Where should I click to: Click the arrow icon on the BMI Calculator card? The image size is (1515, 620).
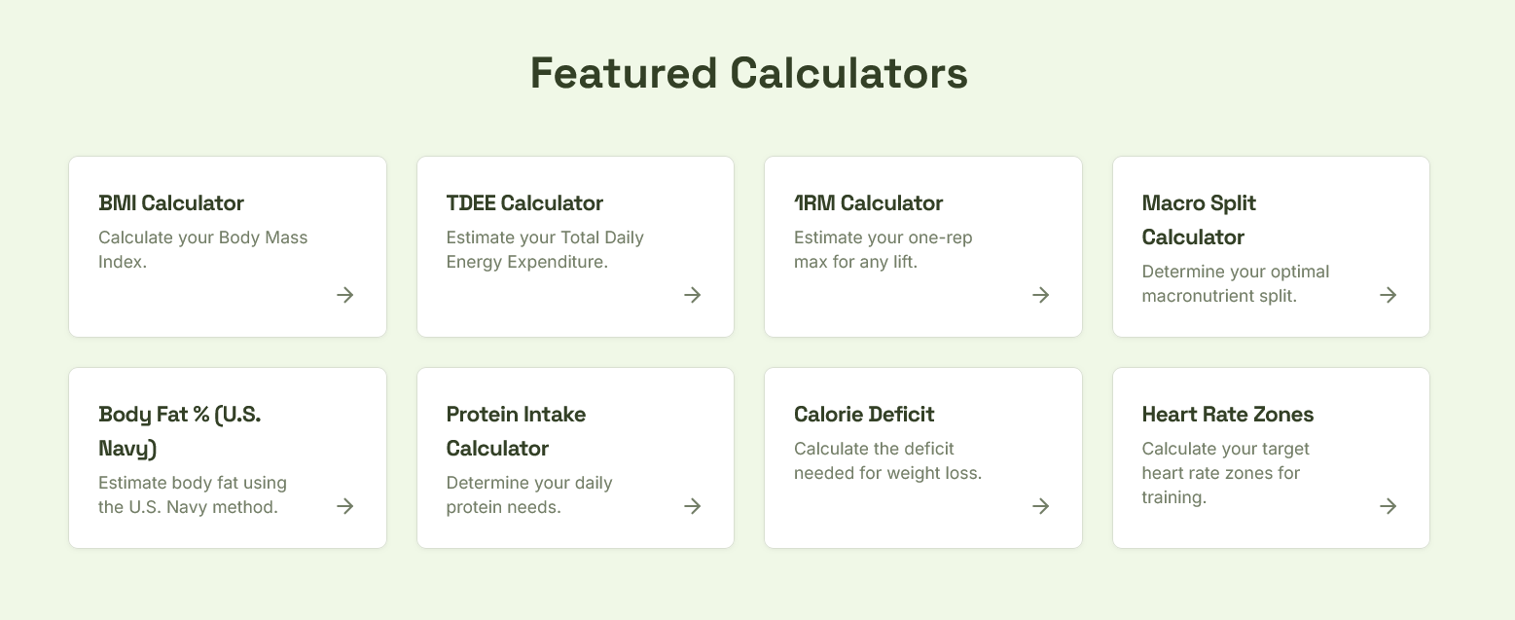345,295
